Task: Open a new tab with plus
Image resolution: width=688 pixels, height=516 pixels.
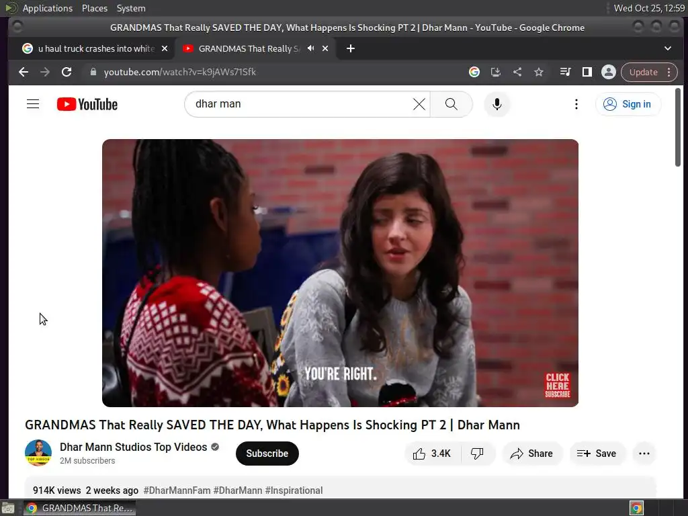Action: [x=350, y=48]
